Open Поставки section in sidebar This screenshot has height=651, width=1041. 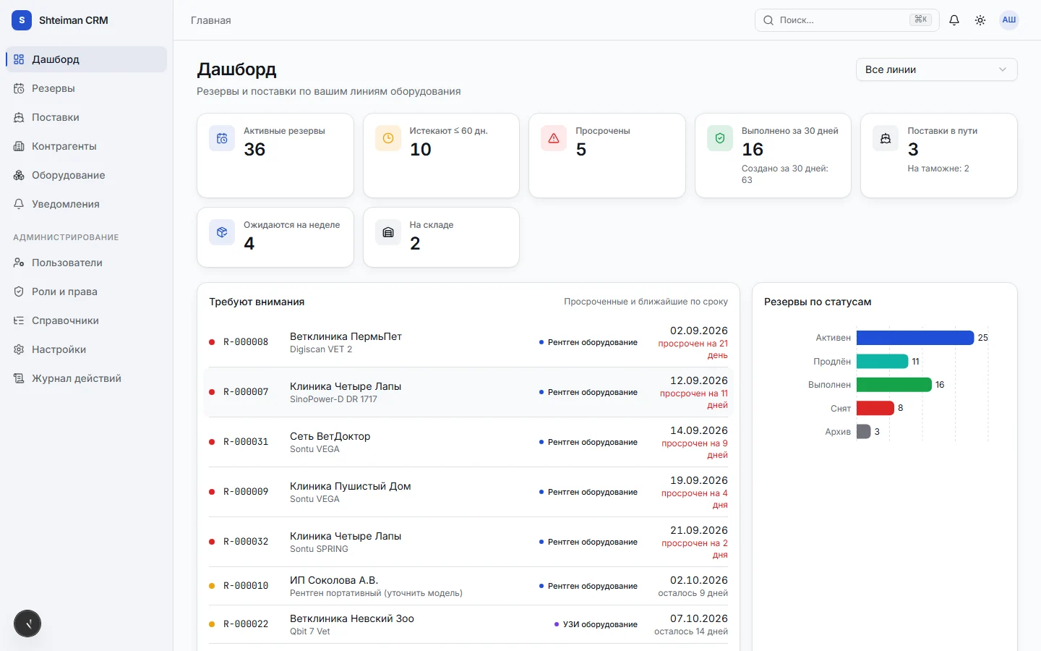click(x=87, y=117)
